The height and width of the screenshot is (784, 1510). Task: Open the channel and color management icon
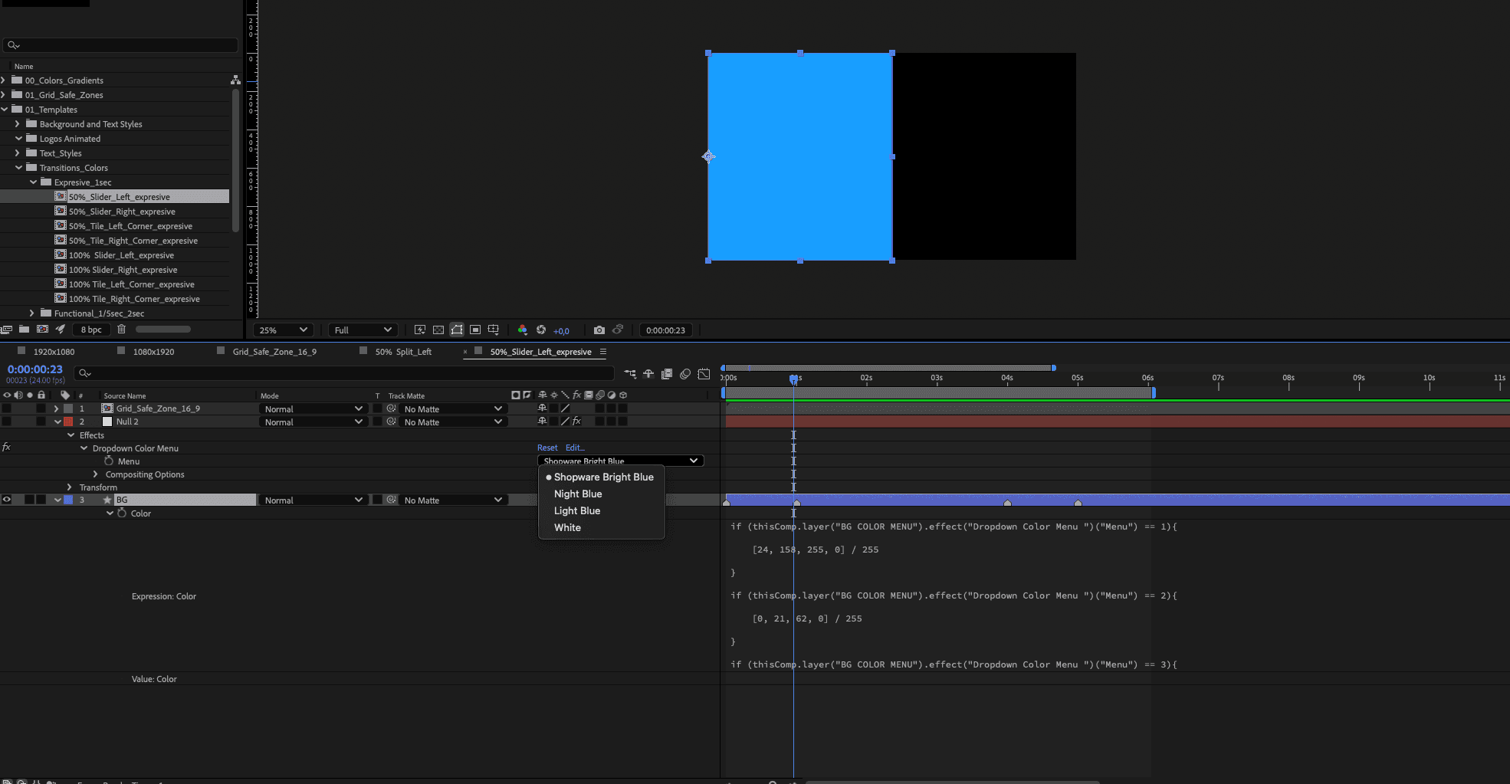(x=523, y=330)
